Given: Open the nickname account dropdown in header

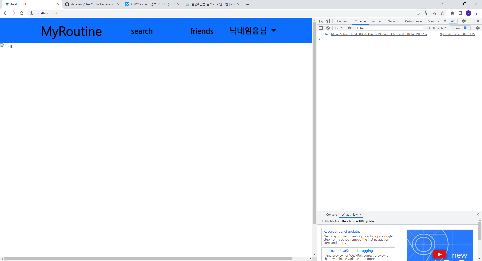Looking at the screenshot, I should [254, 31].
